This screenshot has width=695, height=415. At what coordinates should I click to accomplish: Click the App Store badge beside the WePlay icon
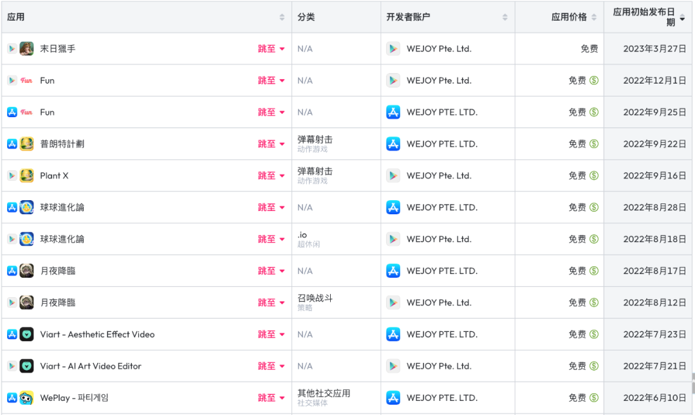tap(12, 398)
